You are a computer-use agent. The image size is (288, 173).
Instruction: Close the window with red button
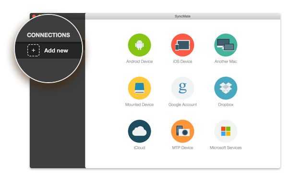[x=34, y=16]
